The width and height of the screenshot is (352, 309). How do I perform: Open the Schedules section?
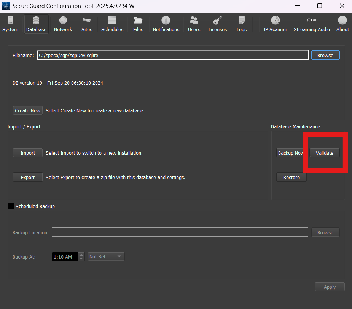[x=112, y=24]
